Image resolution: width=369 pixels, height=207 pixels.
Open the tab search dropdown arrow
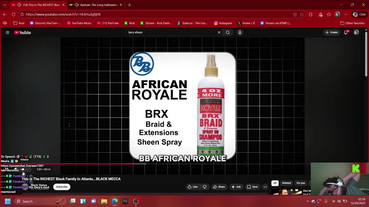[x=5, y=5]
